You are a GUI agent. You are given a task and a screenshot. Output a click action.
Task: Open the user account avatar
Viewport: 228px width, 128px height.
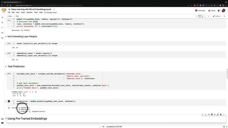pyautogui.click(x=223, y=10)
